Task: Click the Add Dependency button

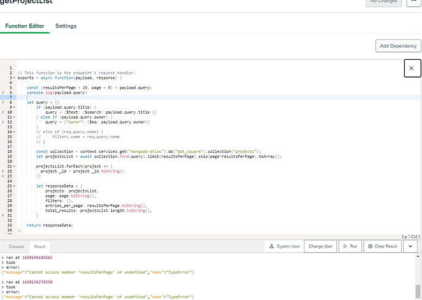Action: 398,46
